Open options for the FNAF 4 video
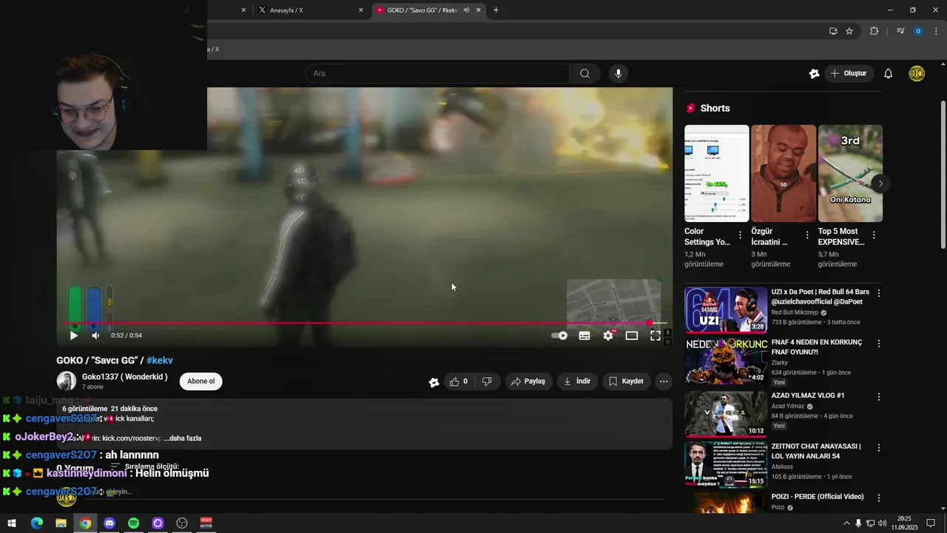947x533 pixels. tap(879, 344)
